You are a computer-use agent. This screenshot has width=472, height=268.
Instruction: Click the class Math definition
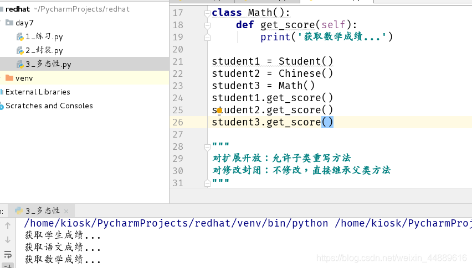click(x=251, y=13)
